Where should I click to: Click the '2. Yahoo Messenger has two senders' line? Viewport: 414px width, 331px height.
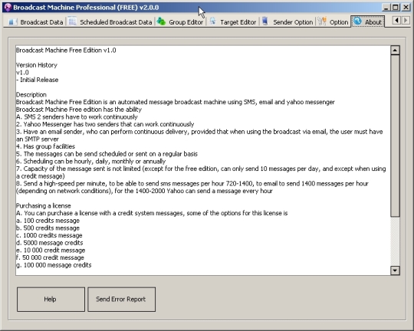105,124
